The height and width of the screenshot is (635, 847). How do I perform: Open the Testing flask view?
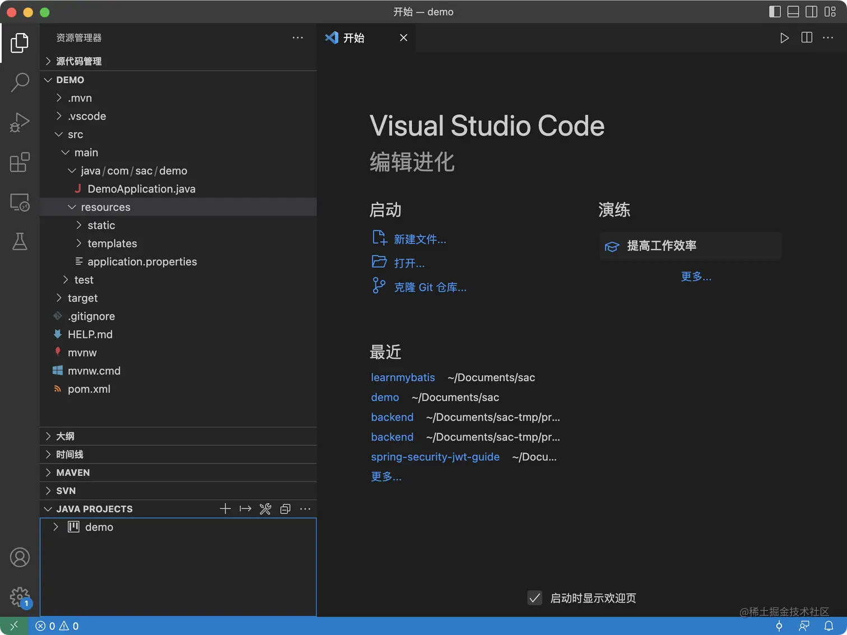[x=20, y=242]
